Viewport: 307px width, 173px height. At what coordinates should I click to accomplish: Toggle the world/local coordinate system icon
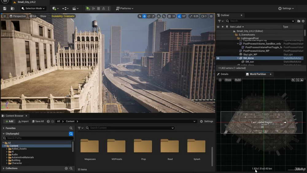click(x=159, y=16)
